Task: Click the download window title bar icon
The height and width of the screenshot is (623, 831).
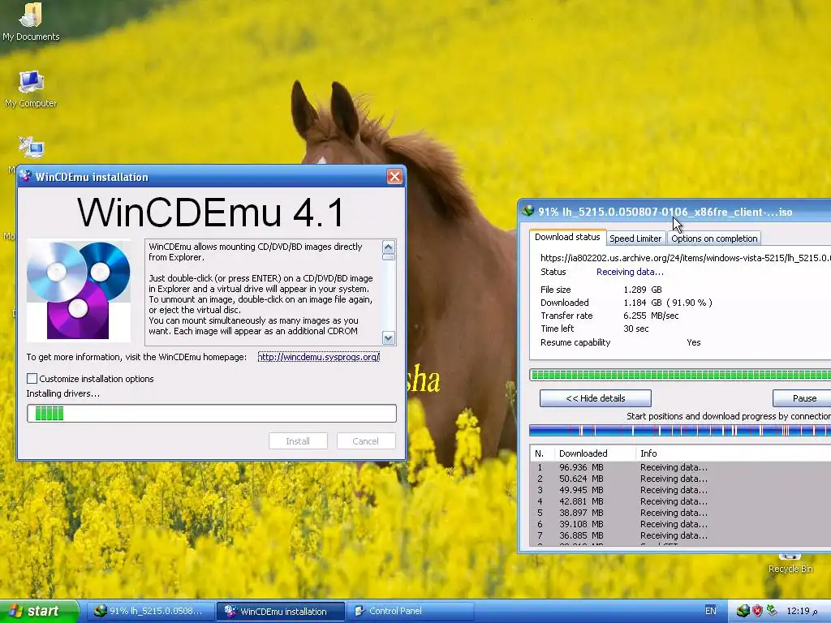Action: pyautogui.click(x=527, y=212)
